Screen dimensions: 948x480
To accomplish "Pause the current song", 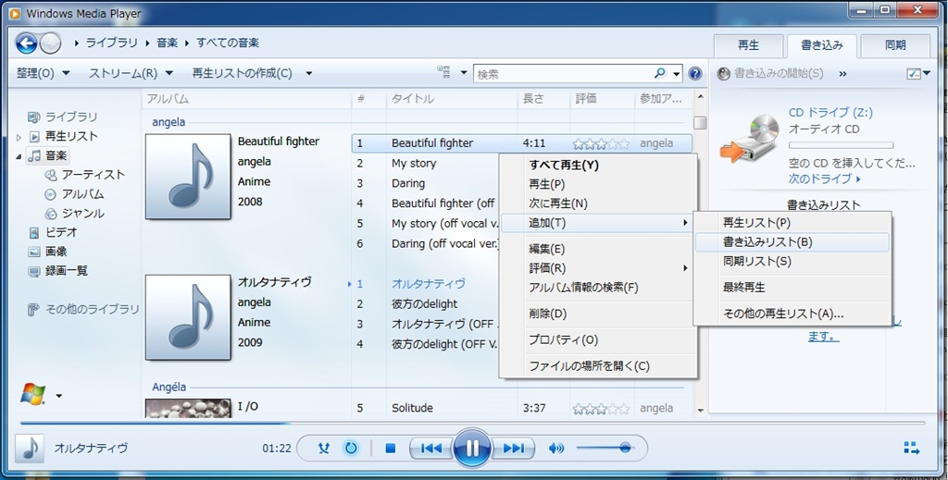I will pyautogui.click(x=471, y=448).
